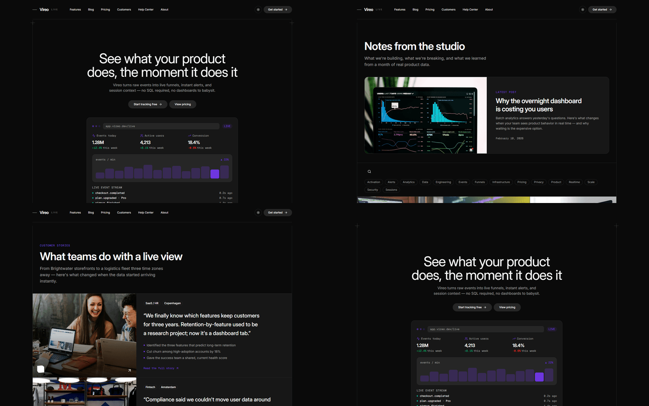The height and width of the screenshot is (406, 649).
Task: Filter blog posts by Privacy tag
Action: tap(539, 182)
